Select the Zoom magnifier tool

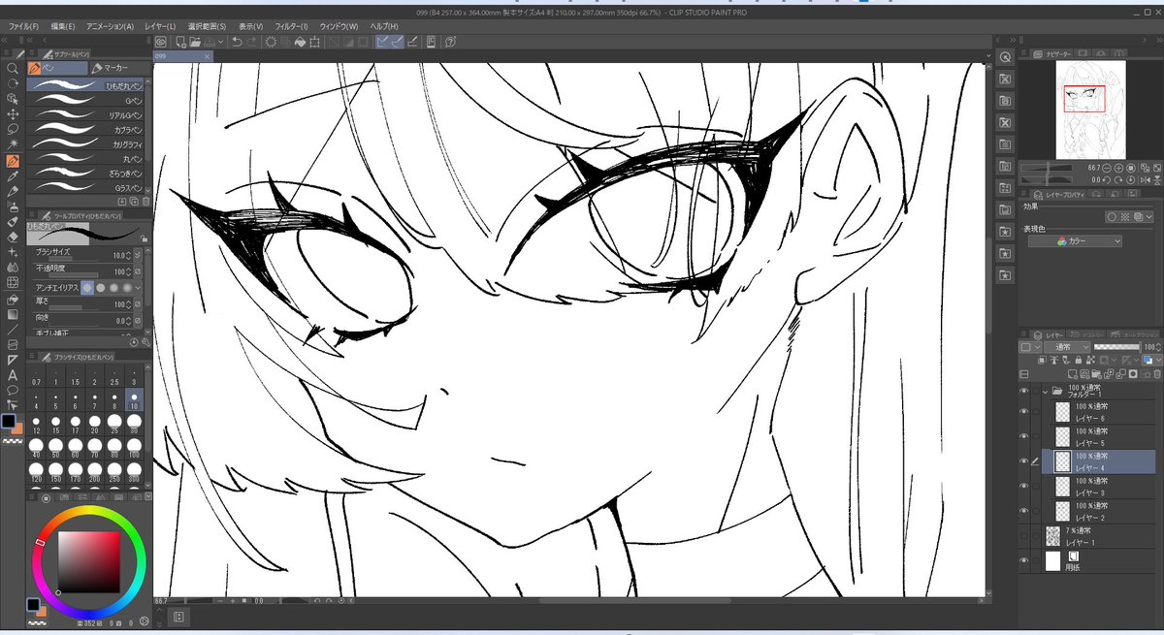(x=13, y=69)
